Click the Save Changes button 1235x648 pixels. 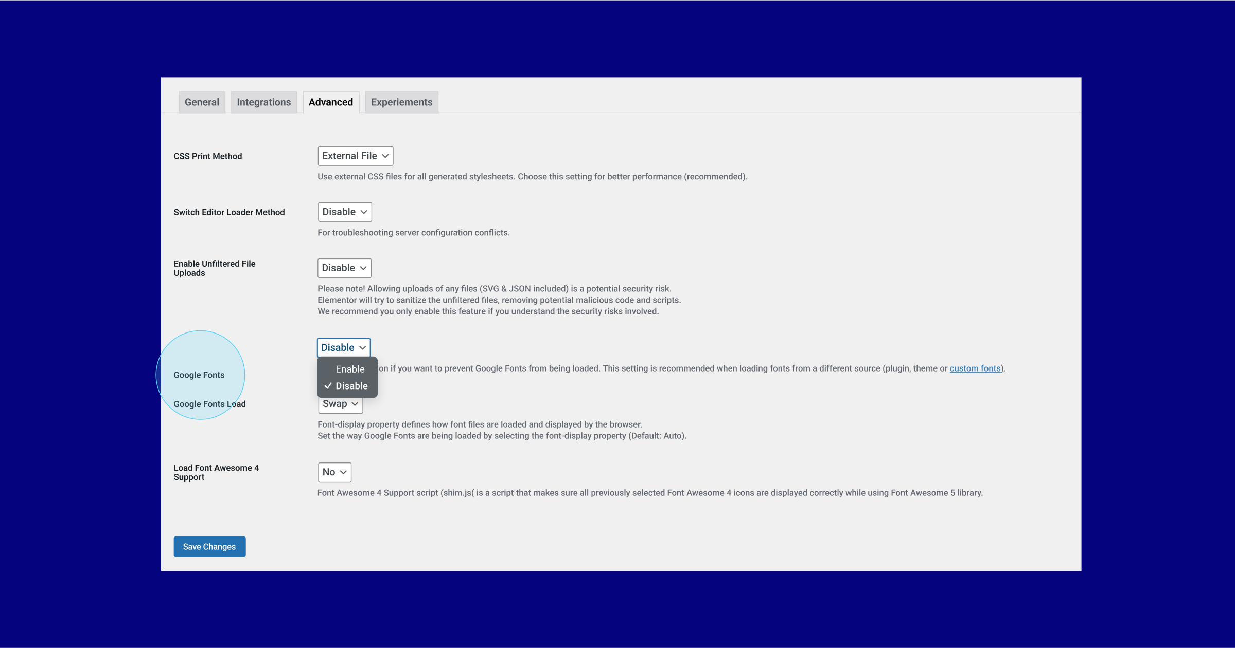(x=209, y=546)
